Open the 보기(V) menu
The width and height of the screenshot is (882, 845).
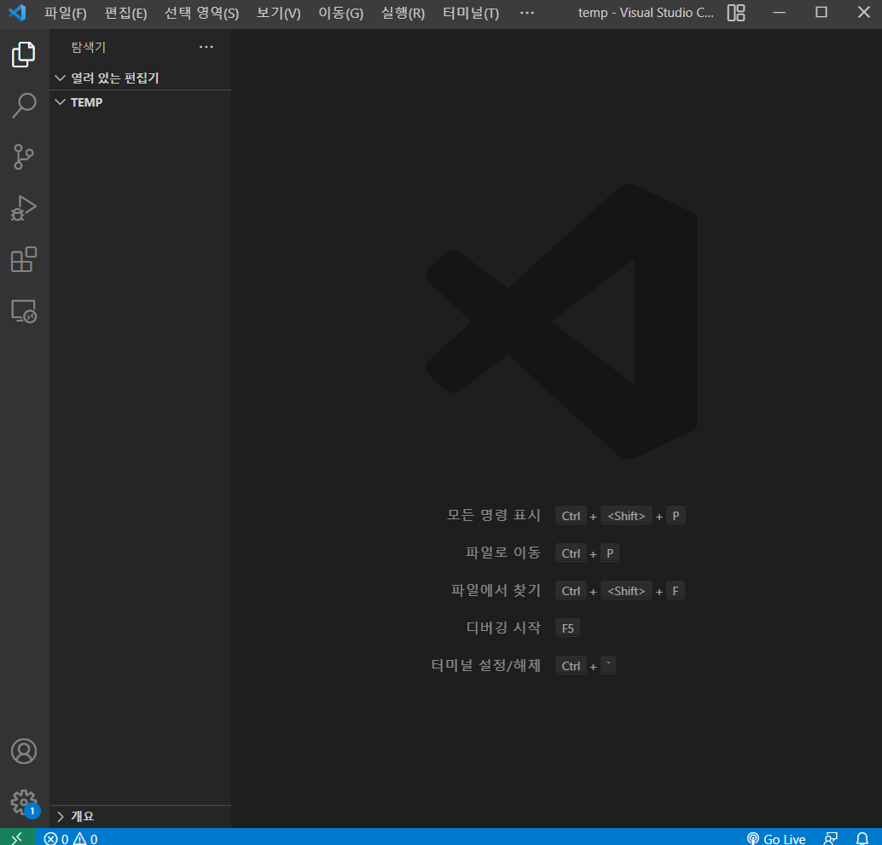point(278,13)
